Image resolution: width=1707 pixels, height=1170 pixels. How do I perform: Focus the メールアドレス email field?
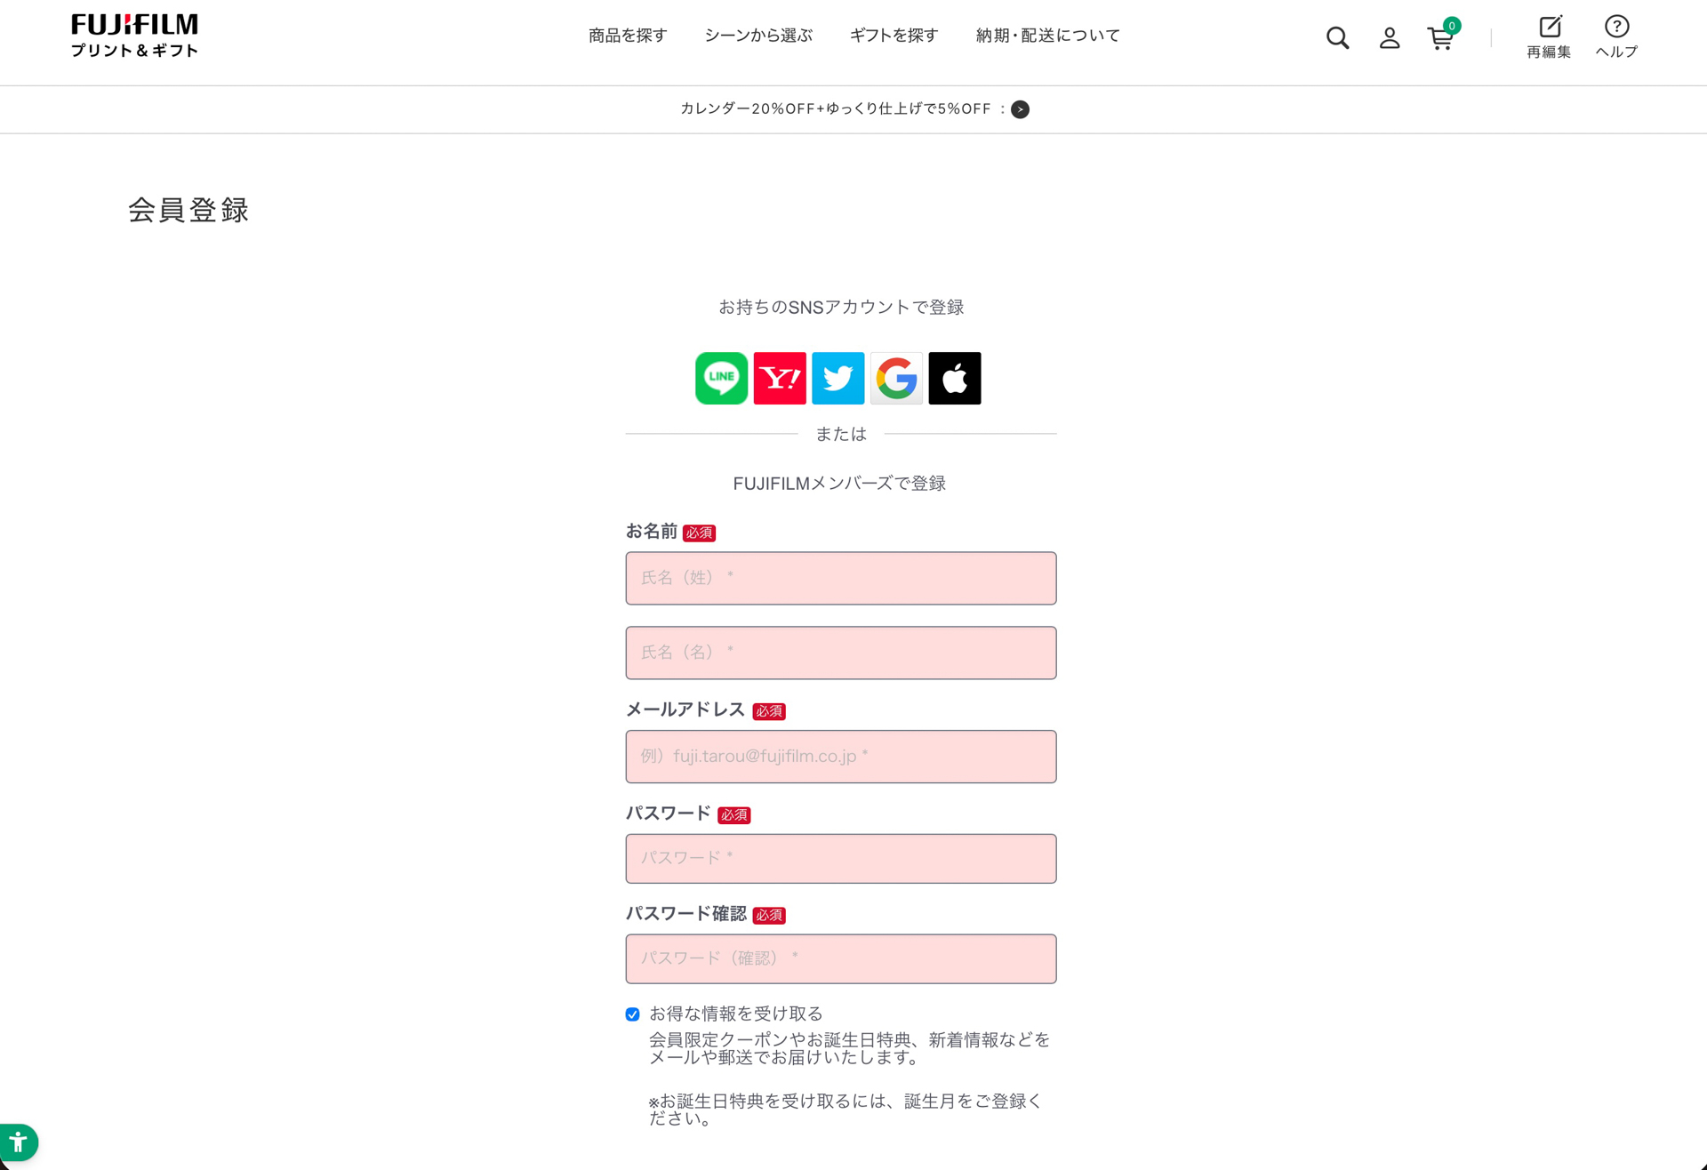pos(841,757)
